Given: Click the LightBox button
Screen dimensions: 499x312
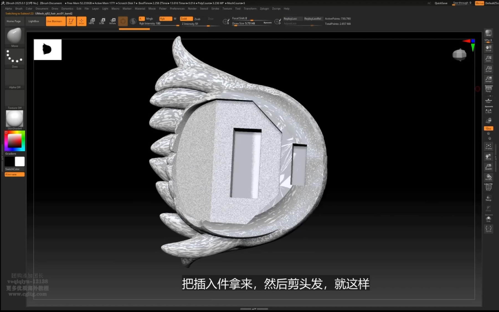Looking at the screenshot, I should point(34,21).
